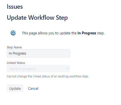Click the blue info icon

coord(13,33)
